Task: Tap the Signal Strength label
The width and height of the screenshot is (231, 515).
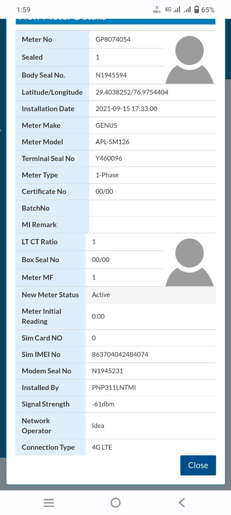Action: click(x=45, y=404)
